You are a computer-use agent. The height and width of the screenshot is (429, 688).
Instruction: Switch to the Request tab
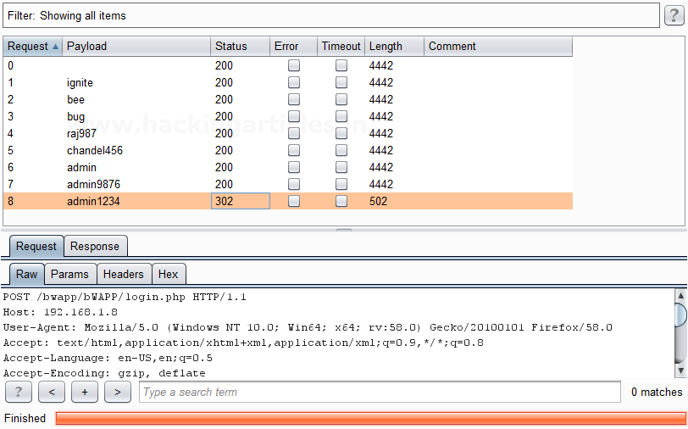(x=36, y=247)
